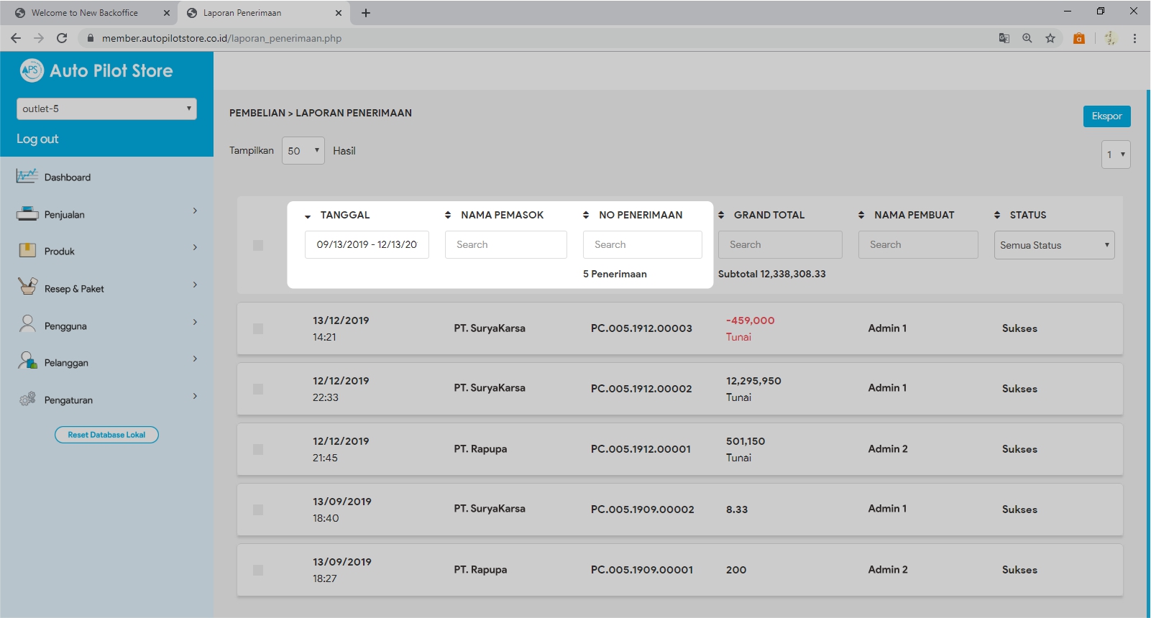This screenshot has width=1151, height=618.
Task: Click the Produk box icon
Action: click(27, 251)
